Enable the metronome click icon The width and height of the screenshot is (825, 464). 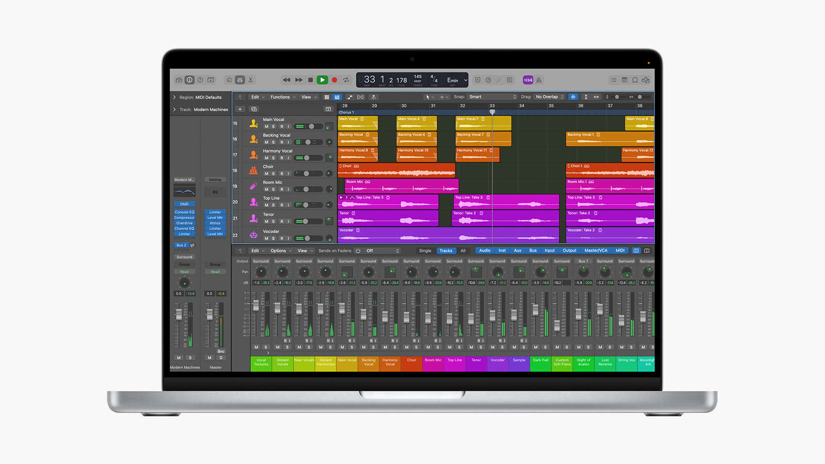(539, 80)
